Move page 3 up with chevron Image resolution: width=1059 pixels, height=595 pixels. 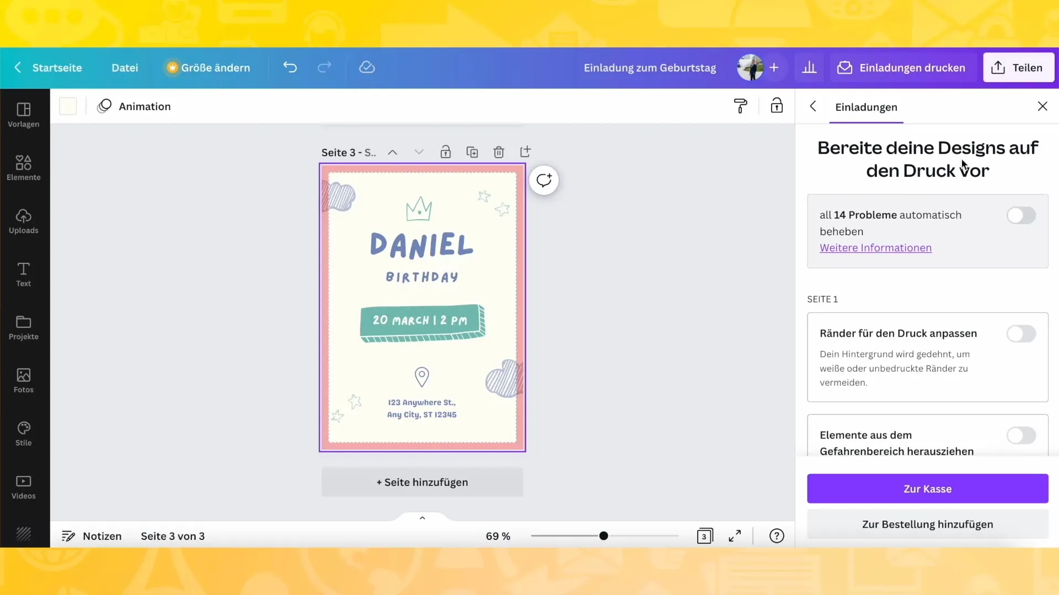392,152
